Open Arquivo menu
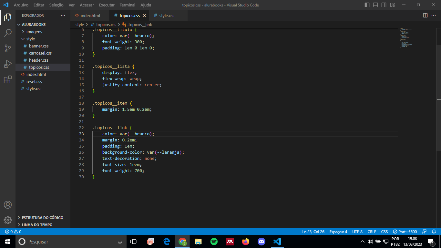The width and height of the screenshot is (441, 248). click(x=21, y=5)
